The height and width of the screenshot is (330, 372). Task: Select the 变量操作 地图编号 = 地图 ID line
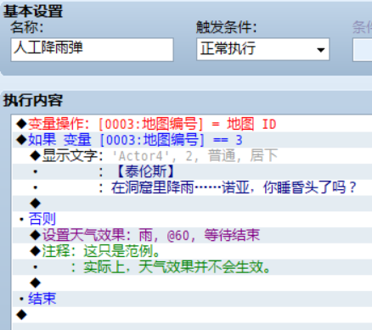coord(193,124)
